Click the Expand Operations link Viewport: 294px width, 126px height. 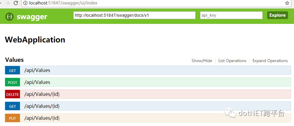point(270,61)
